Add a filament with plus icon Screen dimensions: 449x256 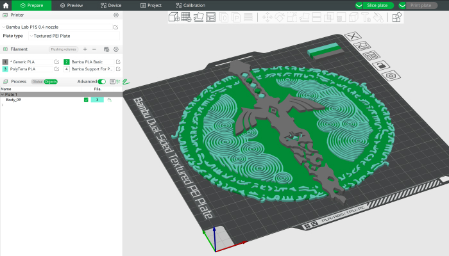click(x=85, y=49)
